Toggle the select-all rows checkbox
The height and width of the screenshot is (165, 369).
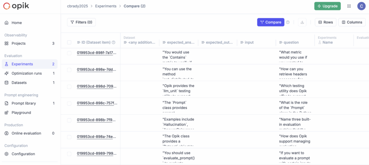(69, 42)
